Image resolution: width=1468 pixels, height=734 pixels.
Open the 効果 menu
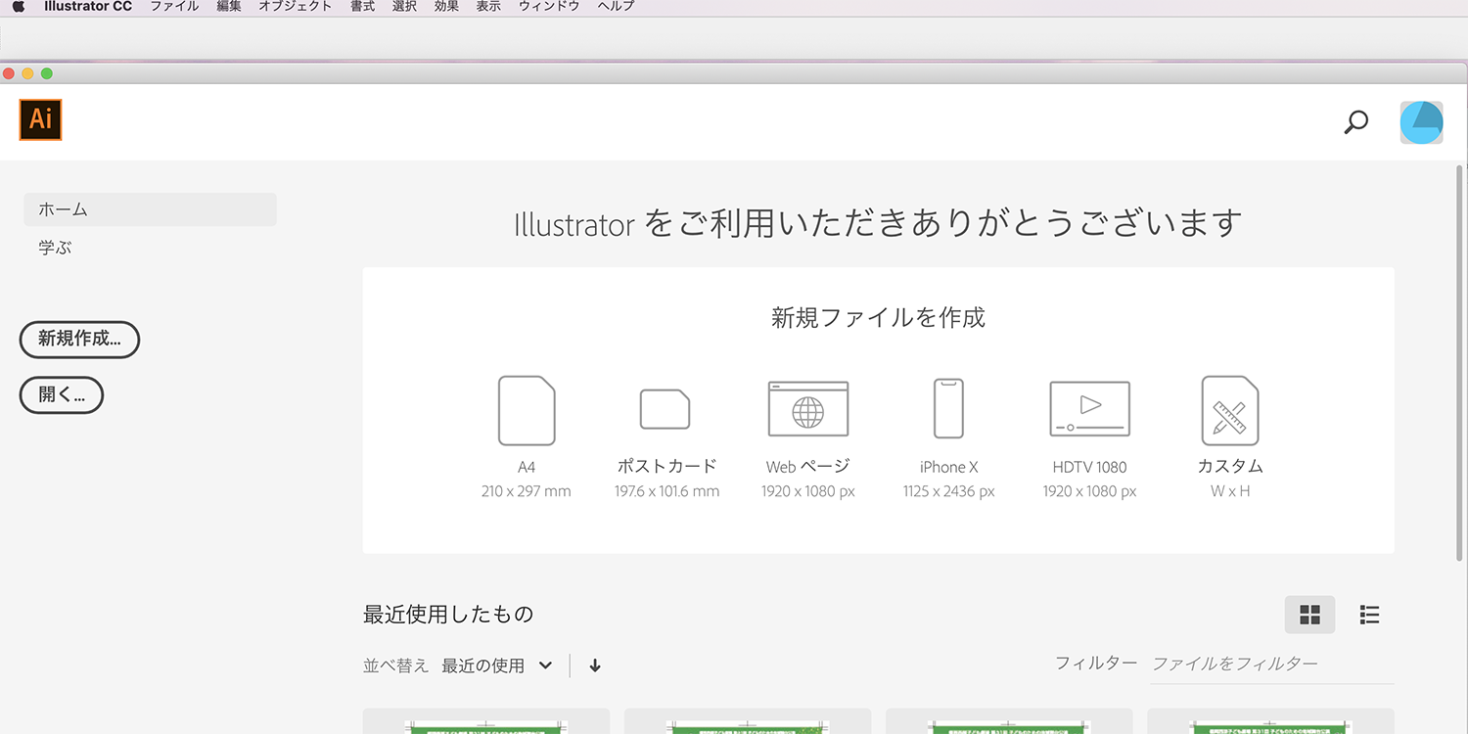click(x=446, y=6)
